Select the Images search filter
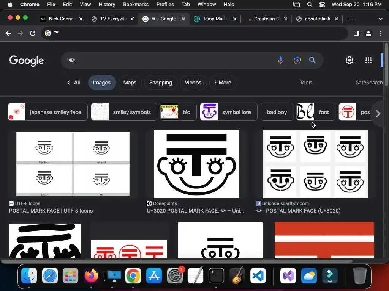This screenshot has width=389, height=291. 102,83
